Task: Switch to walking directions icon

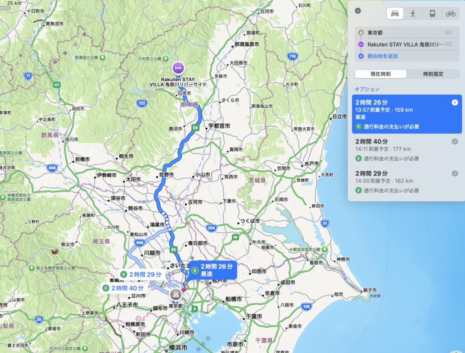Action: point(413,14)
